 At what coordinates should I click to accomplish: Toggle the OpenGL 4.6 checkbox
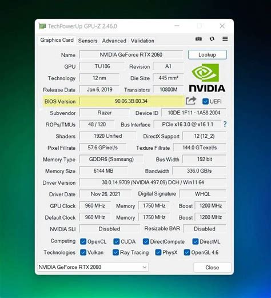pos(187,252)
